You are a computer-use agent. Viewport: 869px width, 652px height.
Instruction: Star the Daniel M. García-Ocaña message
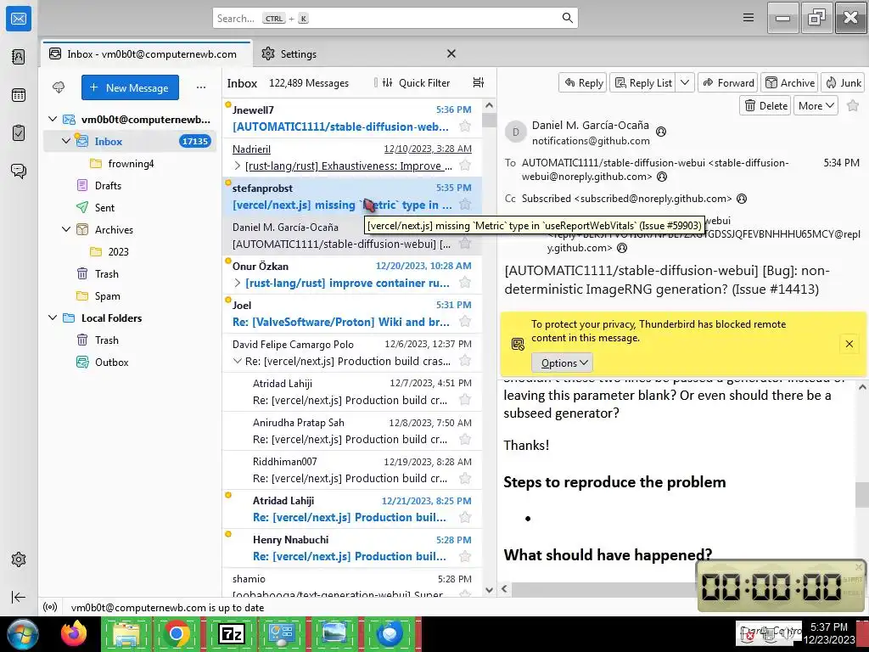465,244
